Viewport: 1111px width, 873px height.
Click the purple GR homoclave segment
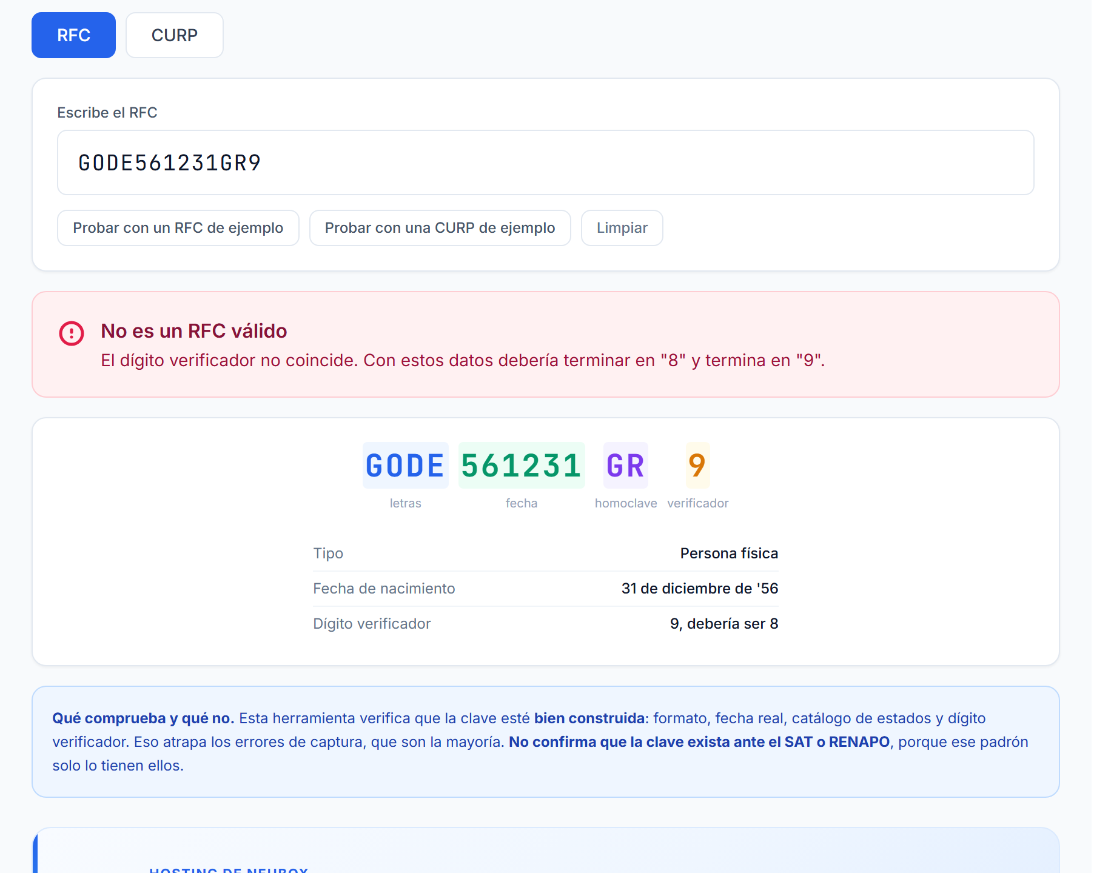click(x=625, y=466)
